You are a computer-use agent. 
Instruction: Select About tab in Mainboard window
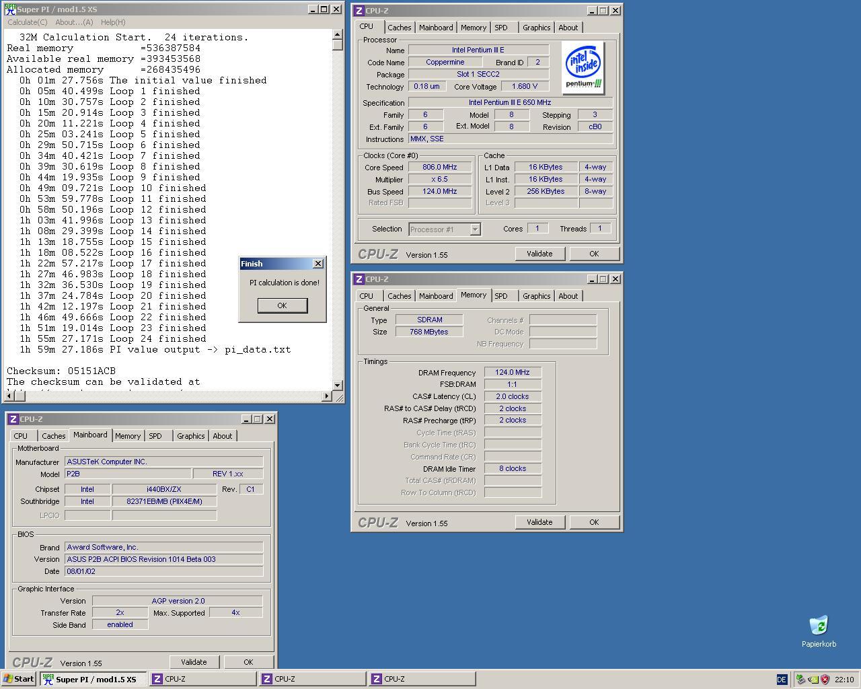(223, 436)
